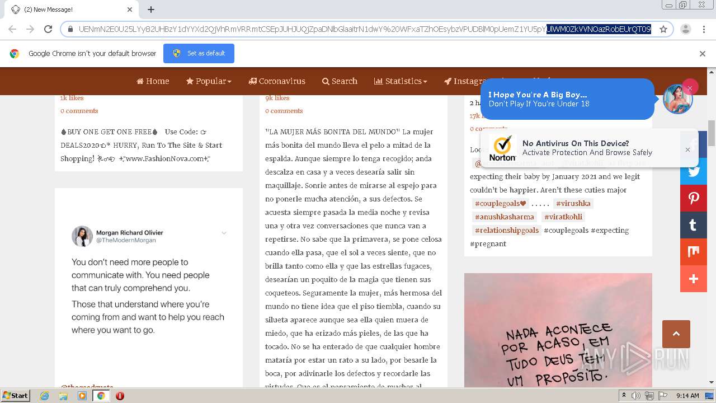Expand chevron on Morgan Richard Olivier tweet
The height and width of the screenshot is (403, 716).
[x=224, y=233]
